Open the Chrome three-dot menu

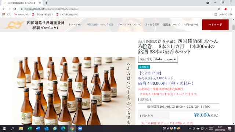231,9
